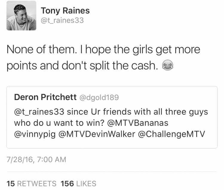The image size is (224, 190).
Task: Click the 'since Ur friends with all three guys' text
Action: [137, 112]
